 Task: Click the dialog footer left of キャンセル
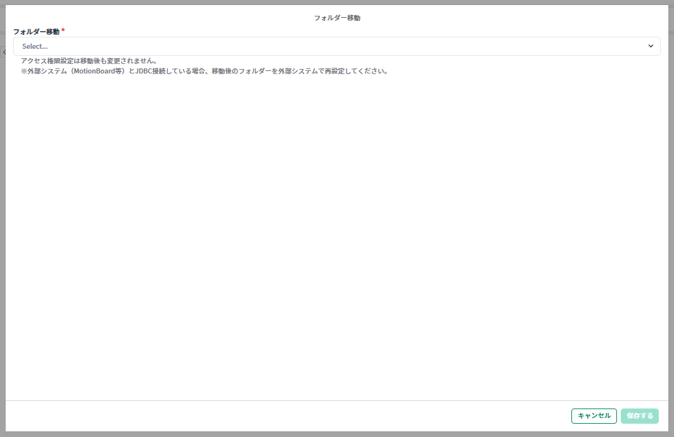(x=285, y=415)
